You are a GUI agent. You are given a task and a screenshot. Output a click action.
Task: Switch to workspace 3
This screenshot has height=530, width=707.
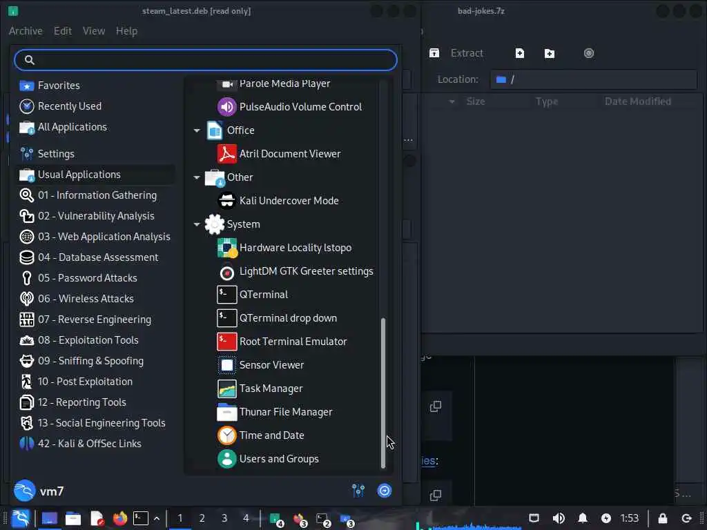coord(224,518)
